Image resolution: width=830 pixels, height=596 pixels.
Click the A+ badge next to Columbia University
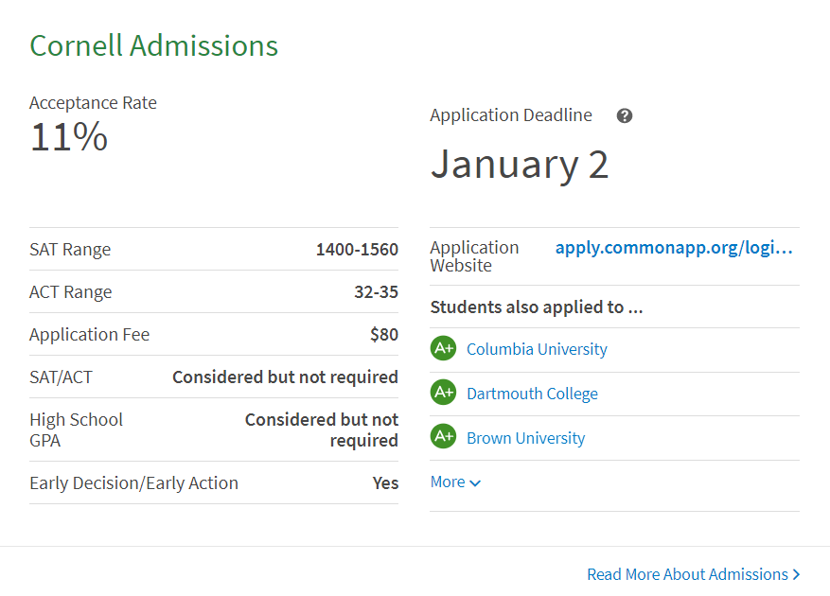pos(443,348)
